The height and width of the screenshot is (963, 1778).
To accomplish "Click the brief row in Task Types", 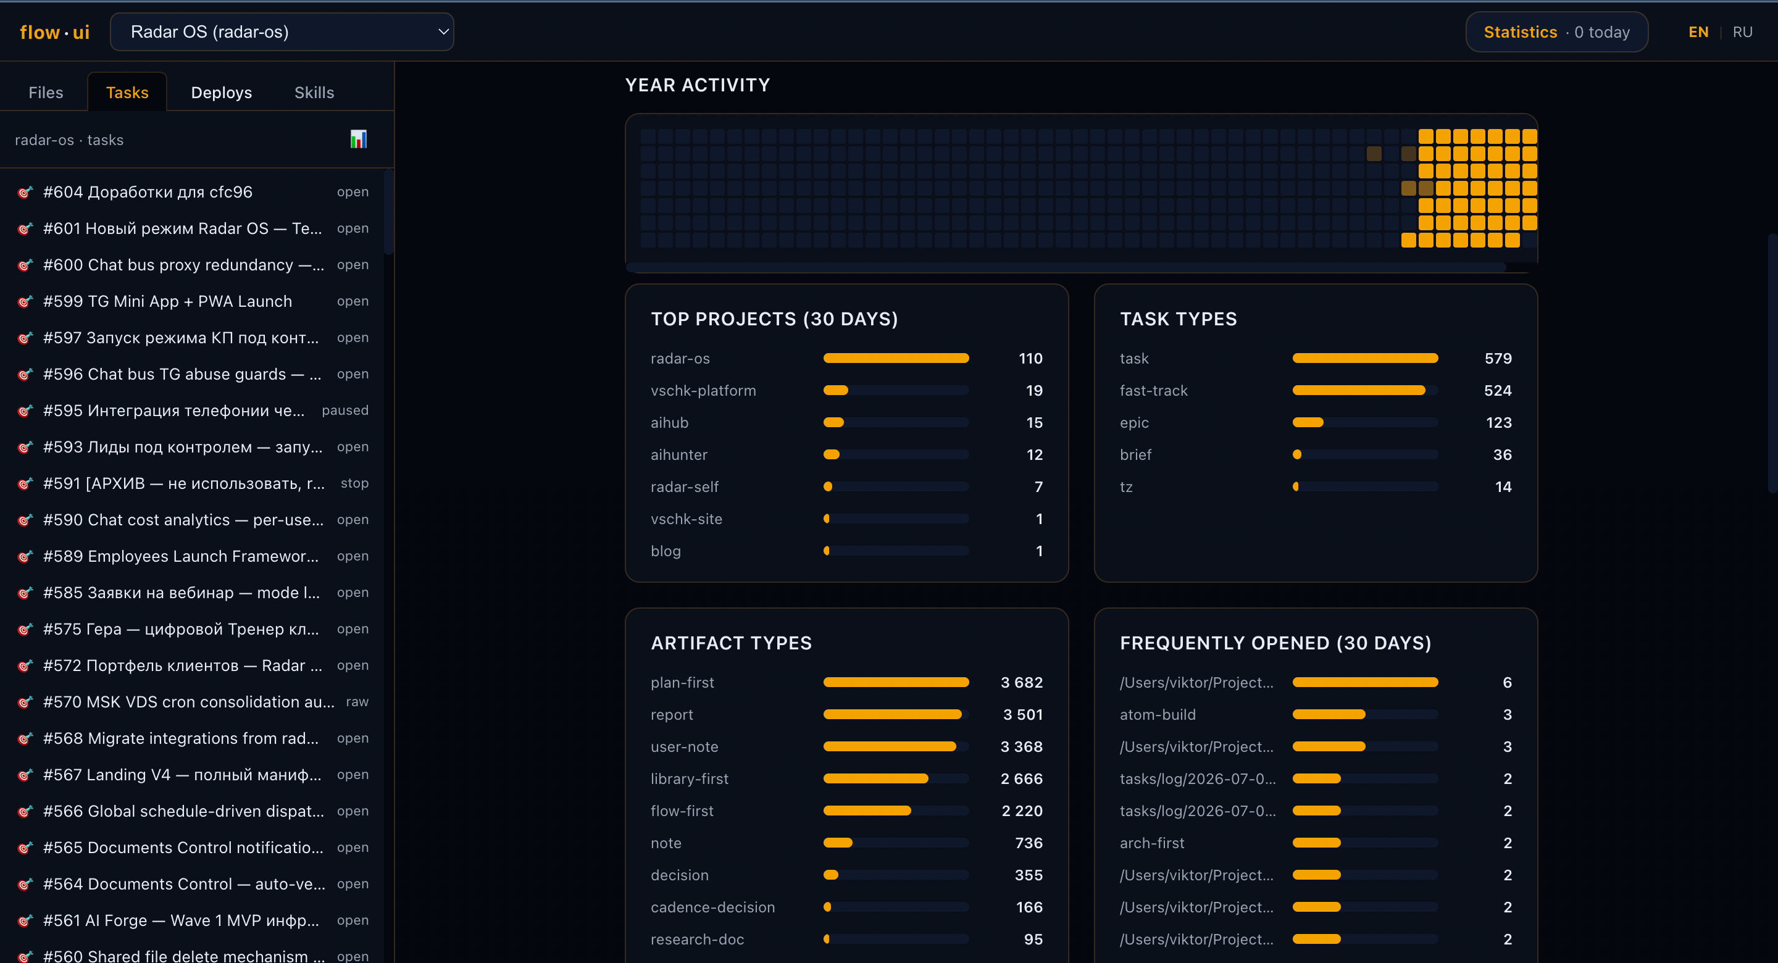I will pos(1315,454).
